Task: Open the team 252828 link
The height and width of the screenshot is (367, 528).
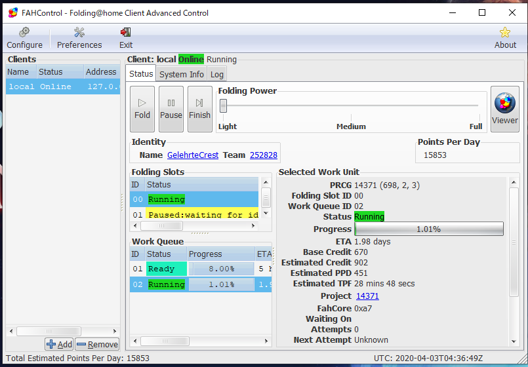Action: [263, 155]
